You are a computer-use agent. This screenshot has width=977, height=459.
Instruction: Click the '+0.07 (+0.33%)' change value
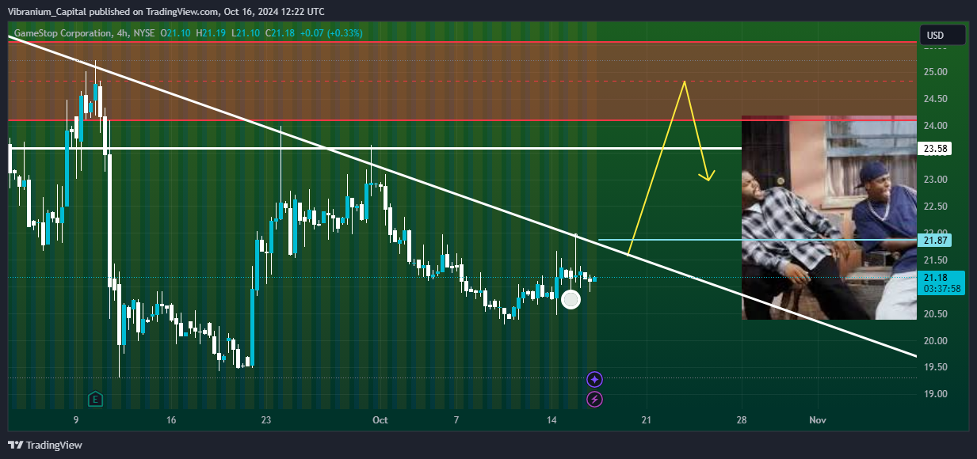(x=330, y=33)
